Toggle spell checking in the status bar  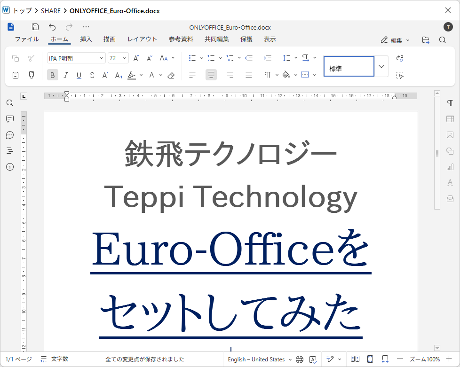[313, 359]
